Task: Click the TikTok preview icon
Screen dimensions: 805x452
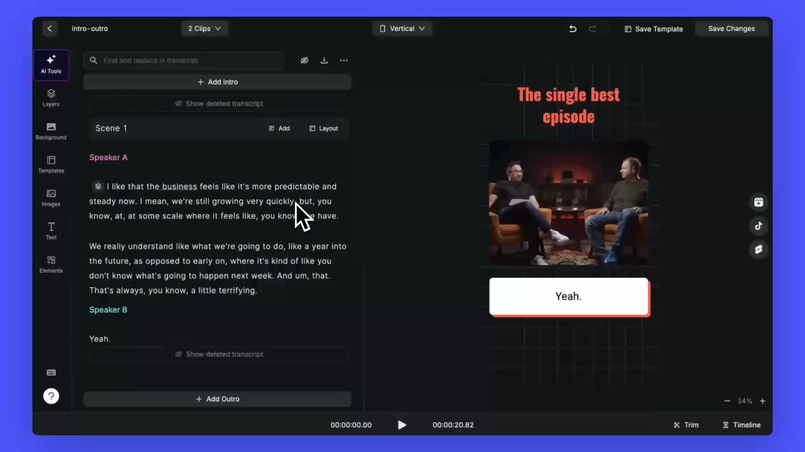Action: 758,226
